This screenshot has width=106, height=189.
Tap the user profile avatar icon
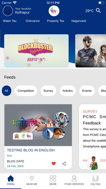[x=8, y=11]
